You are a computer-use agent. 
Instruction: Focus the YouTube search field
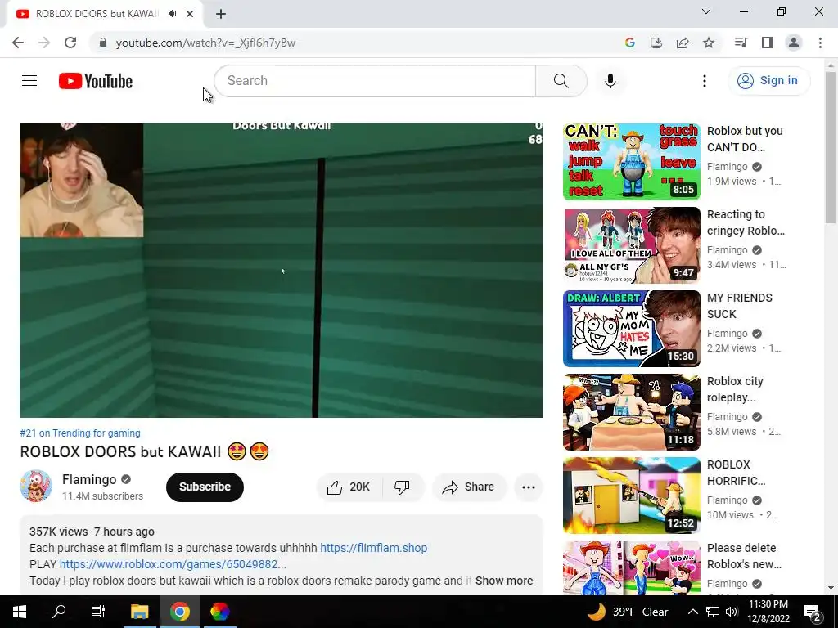[375, 81]
